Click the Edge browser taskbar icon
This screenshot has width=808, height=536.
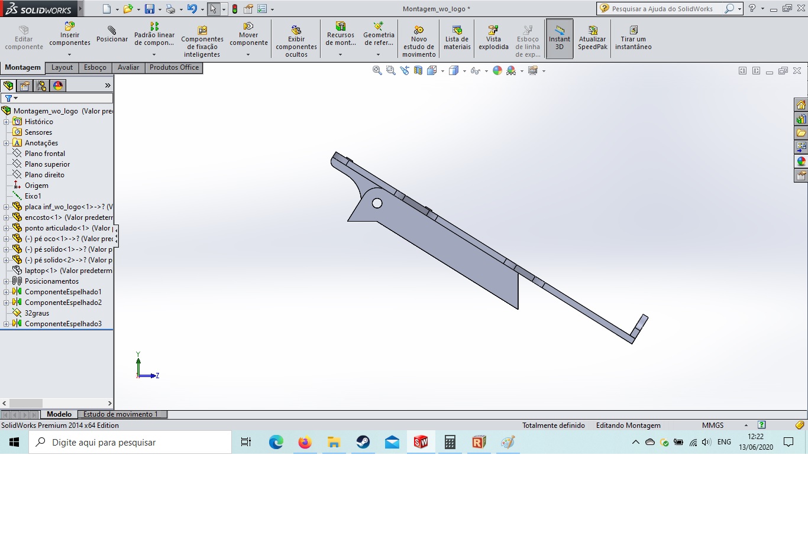(x=276, y=442)
